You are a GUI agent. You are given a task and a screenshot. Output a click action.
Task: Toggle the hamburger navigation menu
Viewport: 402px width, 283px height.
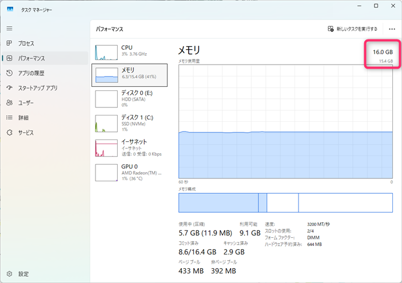[x=9, y=28]
